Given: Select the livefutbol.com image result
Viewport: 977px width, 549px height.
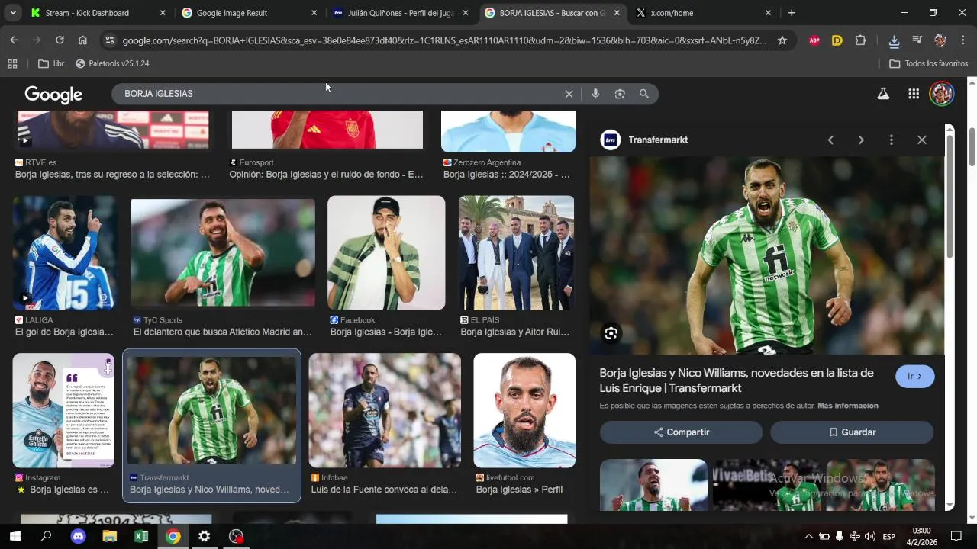Looking at the screenshot, I should point(524,410).
